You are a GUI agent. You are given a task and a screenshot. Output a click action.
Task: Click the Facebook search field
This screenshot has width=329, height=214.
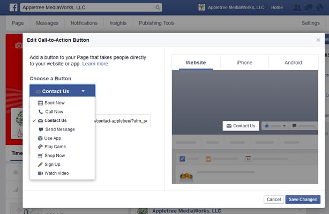(91, 7)
